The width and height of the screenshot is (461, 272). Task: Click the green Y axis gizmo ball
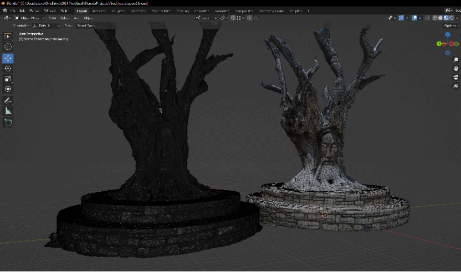point(439,44)
